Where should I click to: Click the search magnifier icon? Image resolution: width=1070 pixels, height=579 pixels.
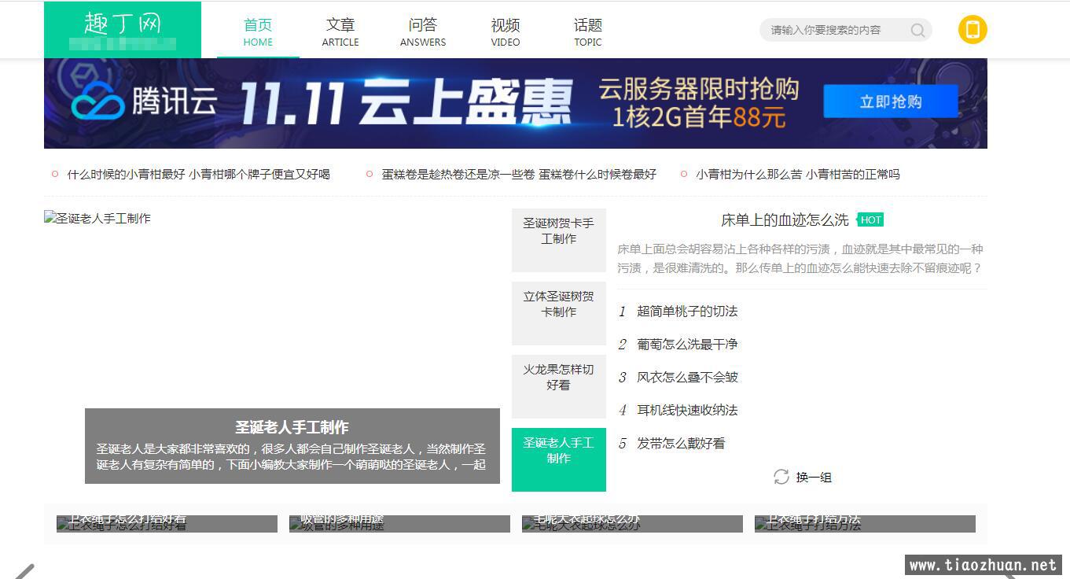pos(917,31)
